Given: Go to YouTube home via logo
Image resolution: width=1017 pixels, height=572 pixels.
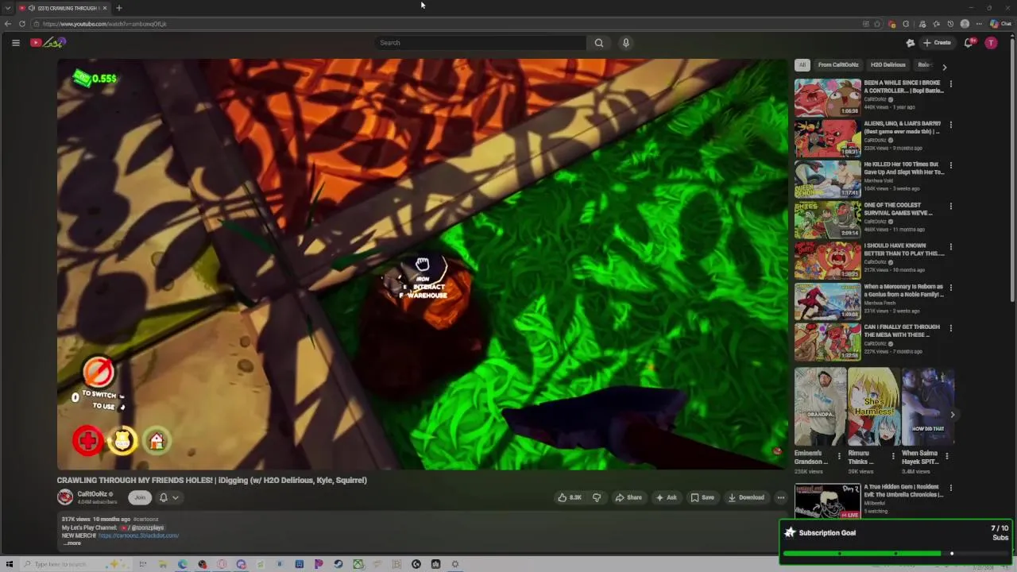Looking at the screenshot, I should click(x=48, y=43).
